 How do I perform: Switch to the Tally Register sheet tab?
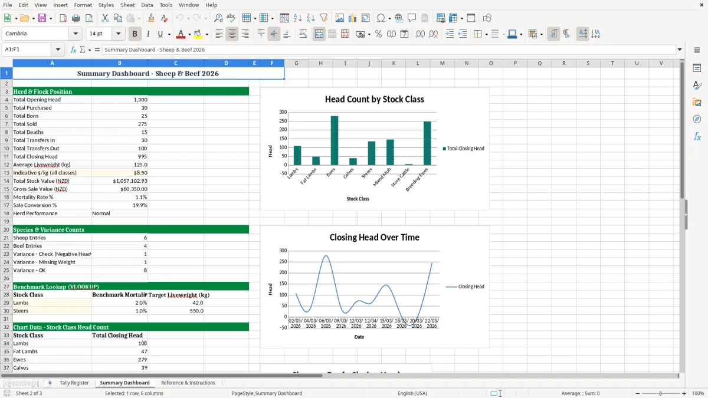point(74,383)
